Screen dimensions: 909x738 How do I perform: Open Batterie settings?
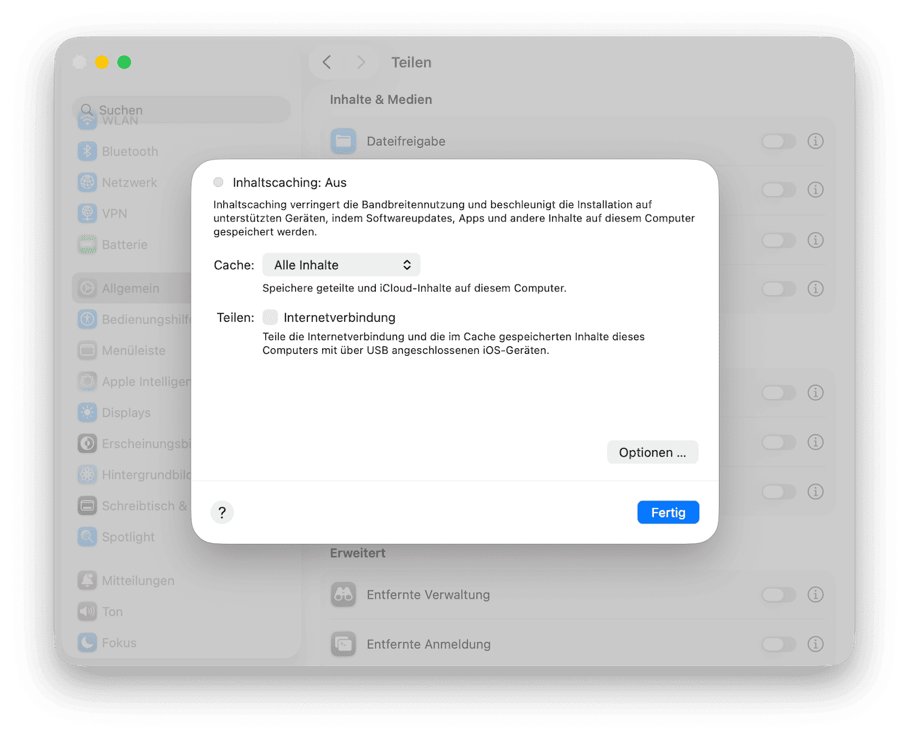(125, 244)
